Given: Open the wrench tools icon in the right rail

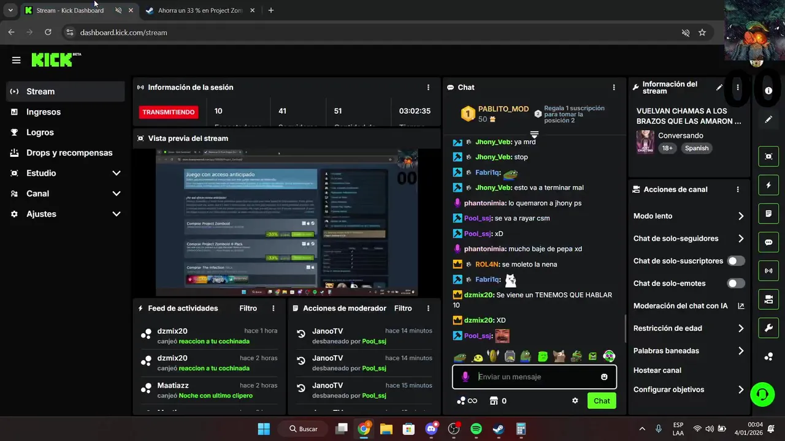Looking at the screenshot, I should pos(768,328).
